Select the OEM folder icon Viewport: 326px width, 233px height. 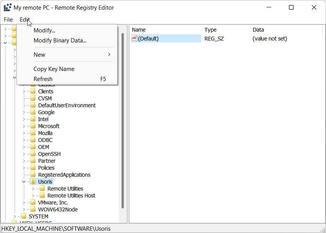[x=33, y=147]
